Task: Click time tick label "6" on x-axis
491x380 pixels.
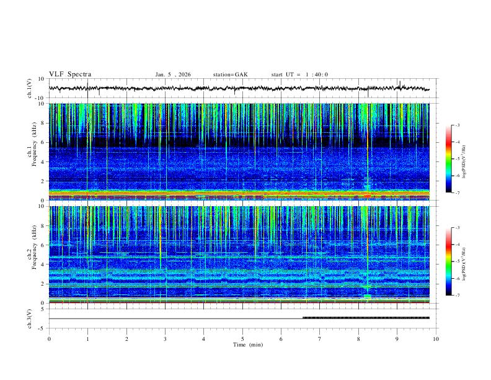Action: point(281,339)
